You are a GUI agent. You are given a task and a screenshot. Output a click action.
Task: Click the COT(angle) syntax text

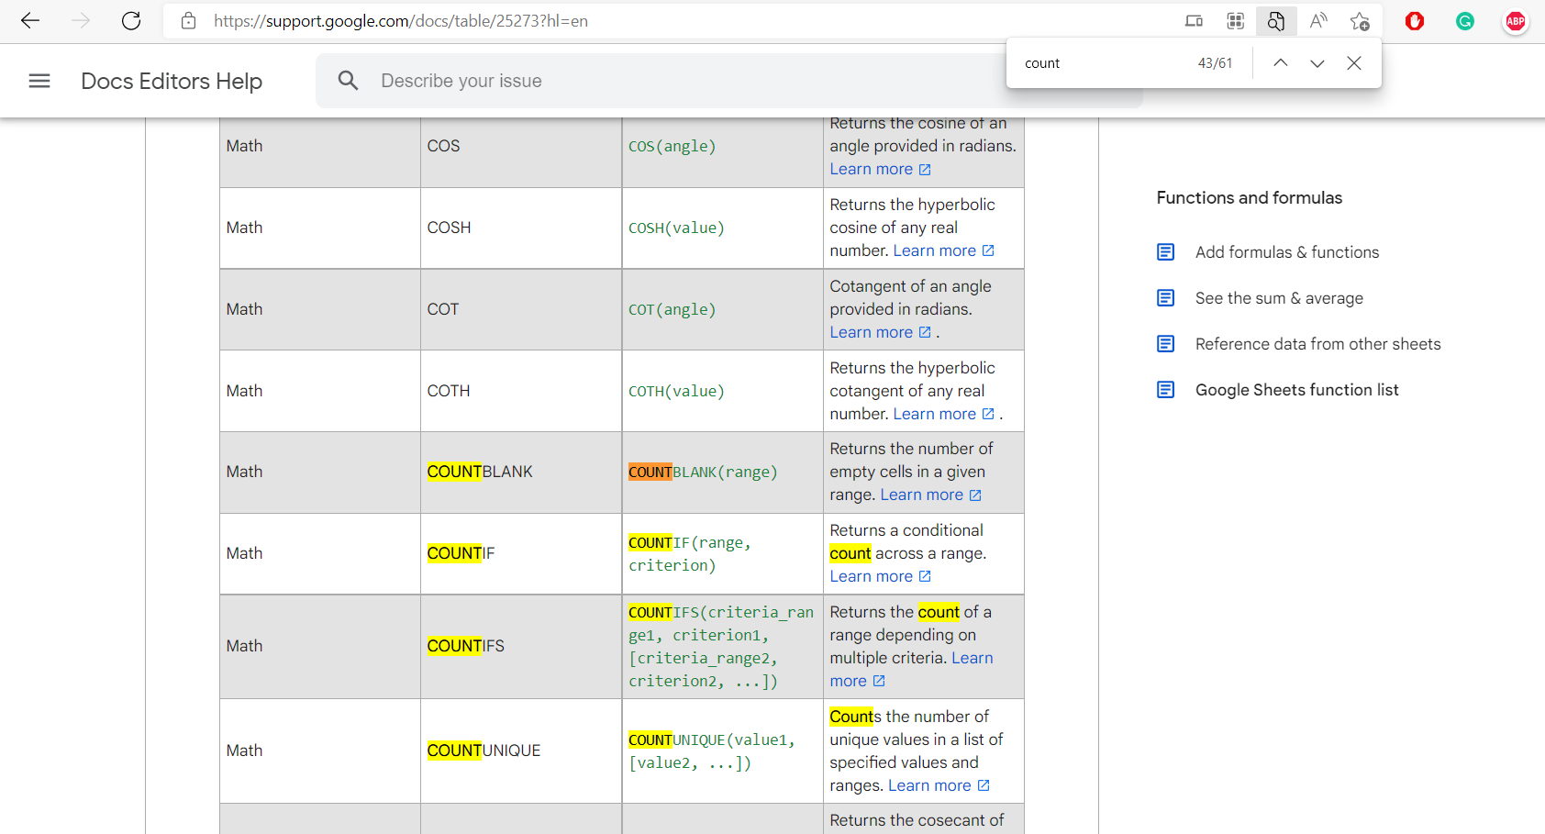[x=672, y=309]
